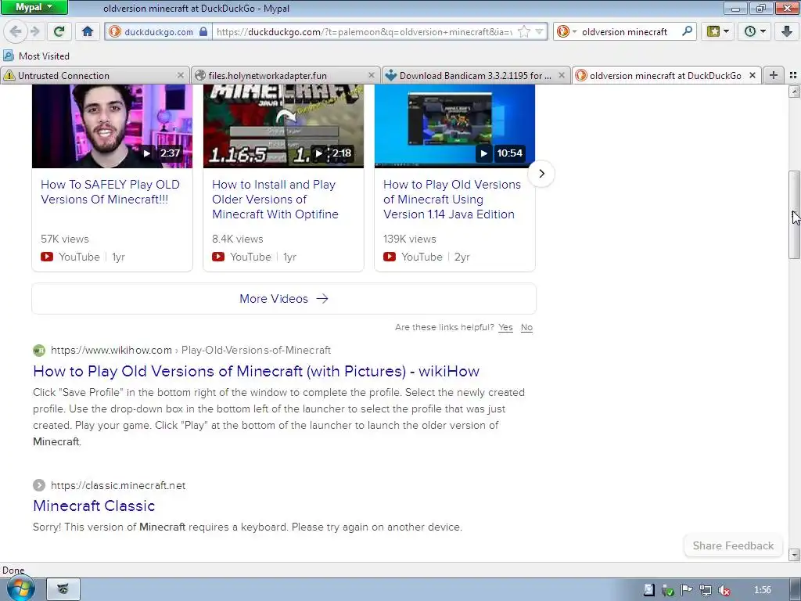801x601 pixels.
Task: Open the Mypal application menu
Action: click(34, 7)
